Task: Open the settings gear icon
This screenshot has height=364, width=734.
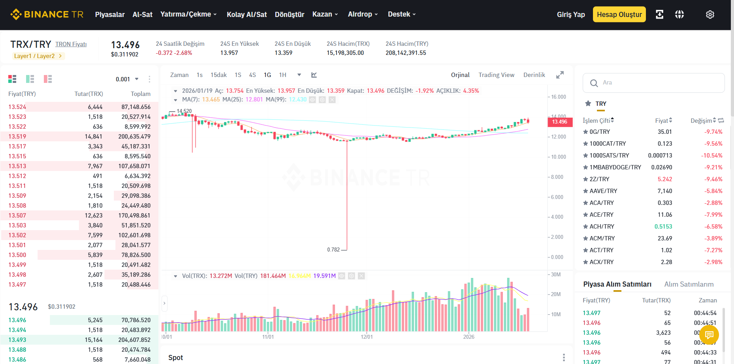Action: pyautogui.click(x=710, y=15)
